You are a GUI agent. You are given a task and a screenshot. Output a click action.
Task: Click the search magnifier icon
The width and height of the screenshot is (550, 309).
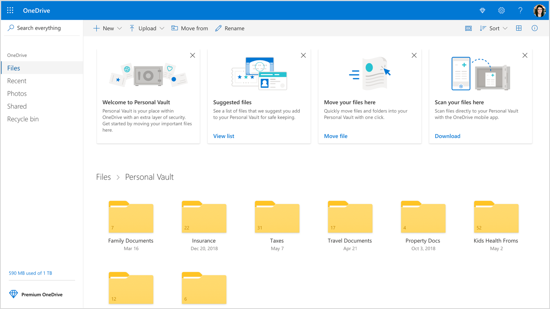tap(11, 28)
